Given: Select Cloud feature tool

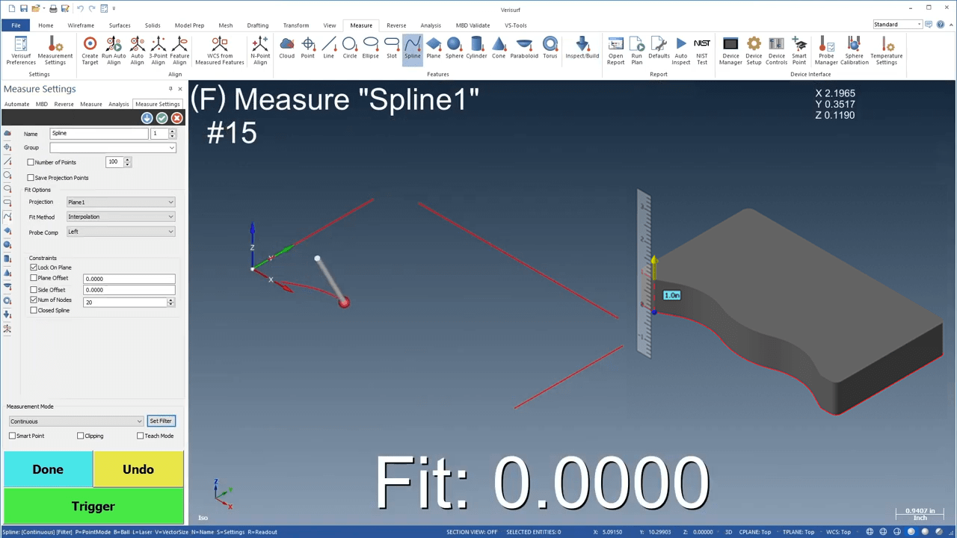Looking at the screenshot, I should coord(287,48).
